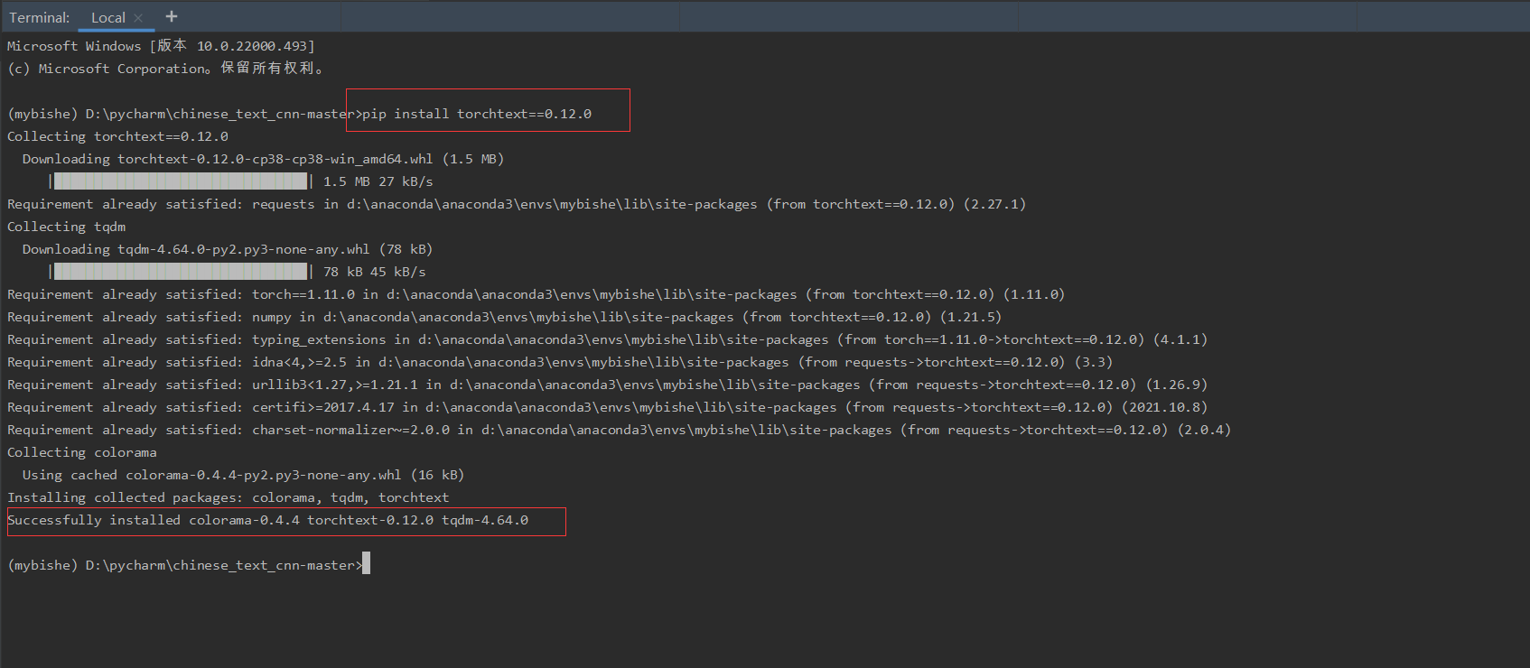Add a new terminal session
Viewport: 1530px width, 668px height.
(172, 16)
